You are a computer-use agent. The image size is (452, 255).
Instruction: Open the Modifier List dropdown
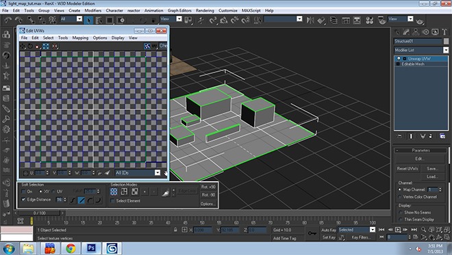446,50
